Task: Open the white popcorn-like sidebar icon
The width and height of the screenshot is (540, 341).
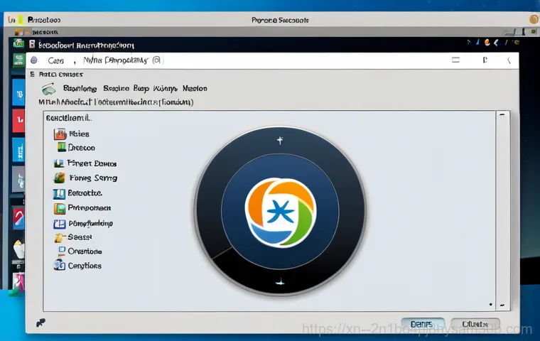Action: pos(19,249)
